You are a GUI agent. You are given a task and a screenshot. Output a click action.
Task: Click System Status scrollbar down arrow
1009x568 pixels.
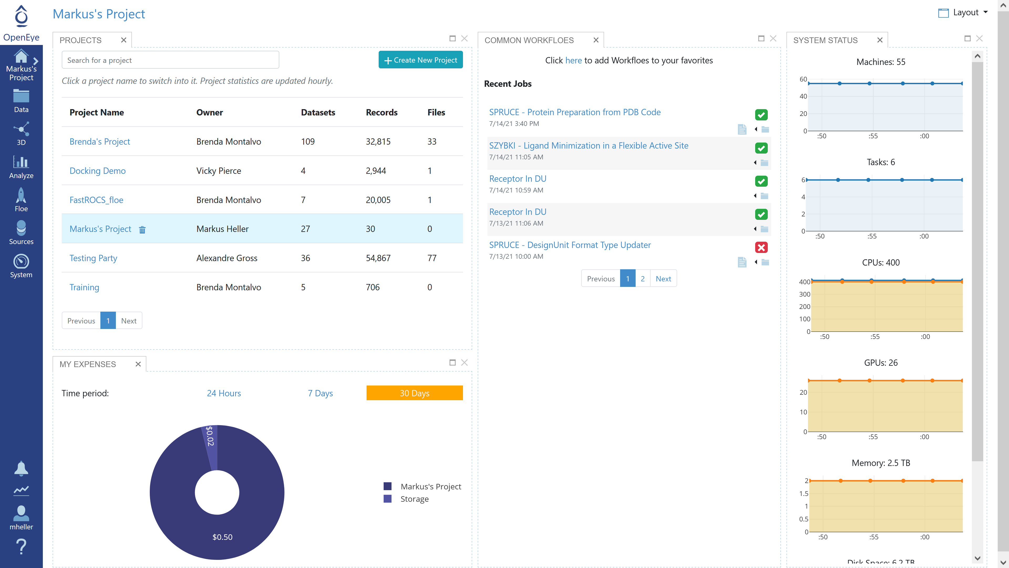coord(977,558)
